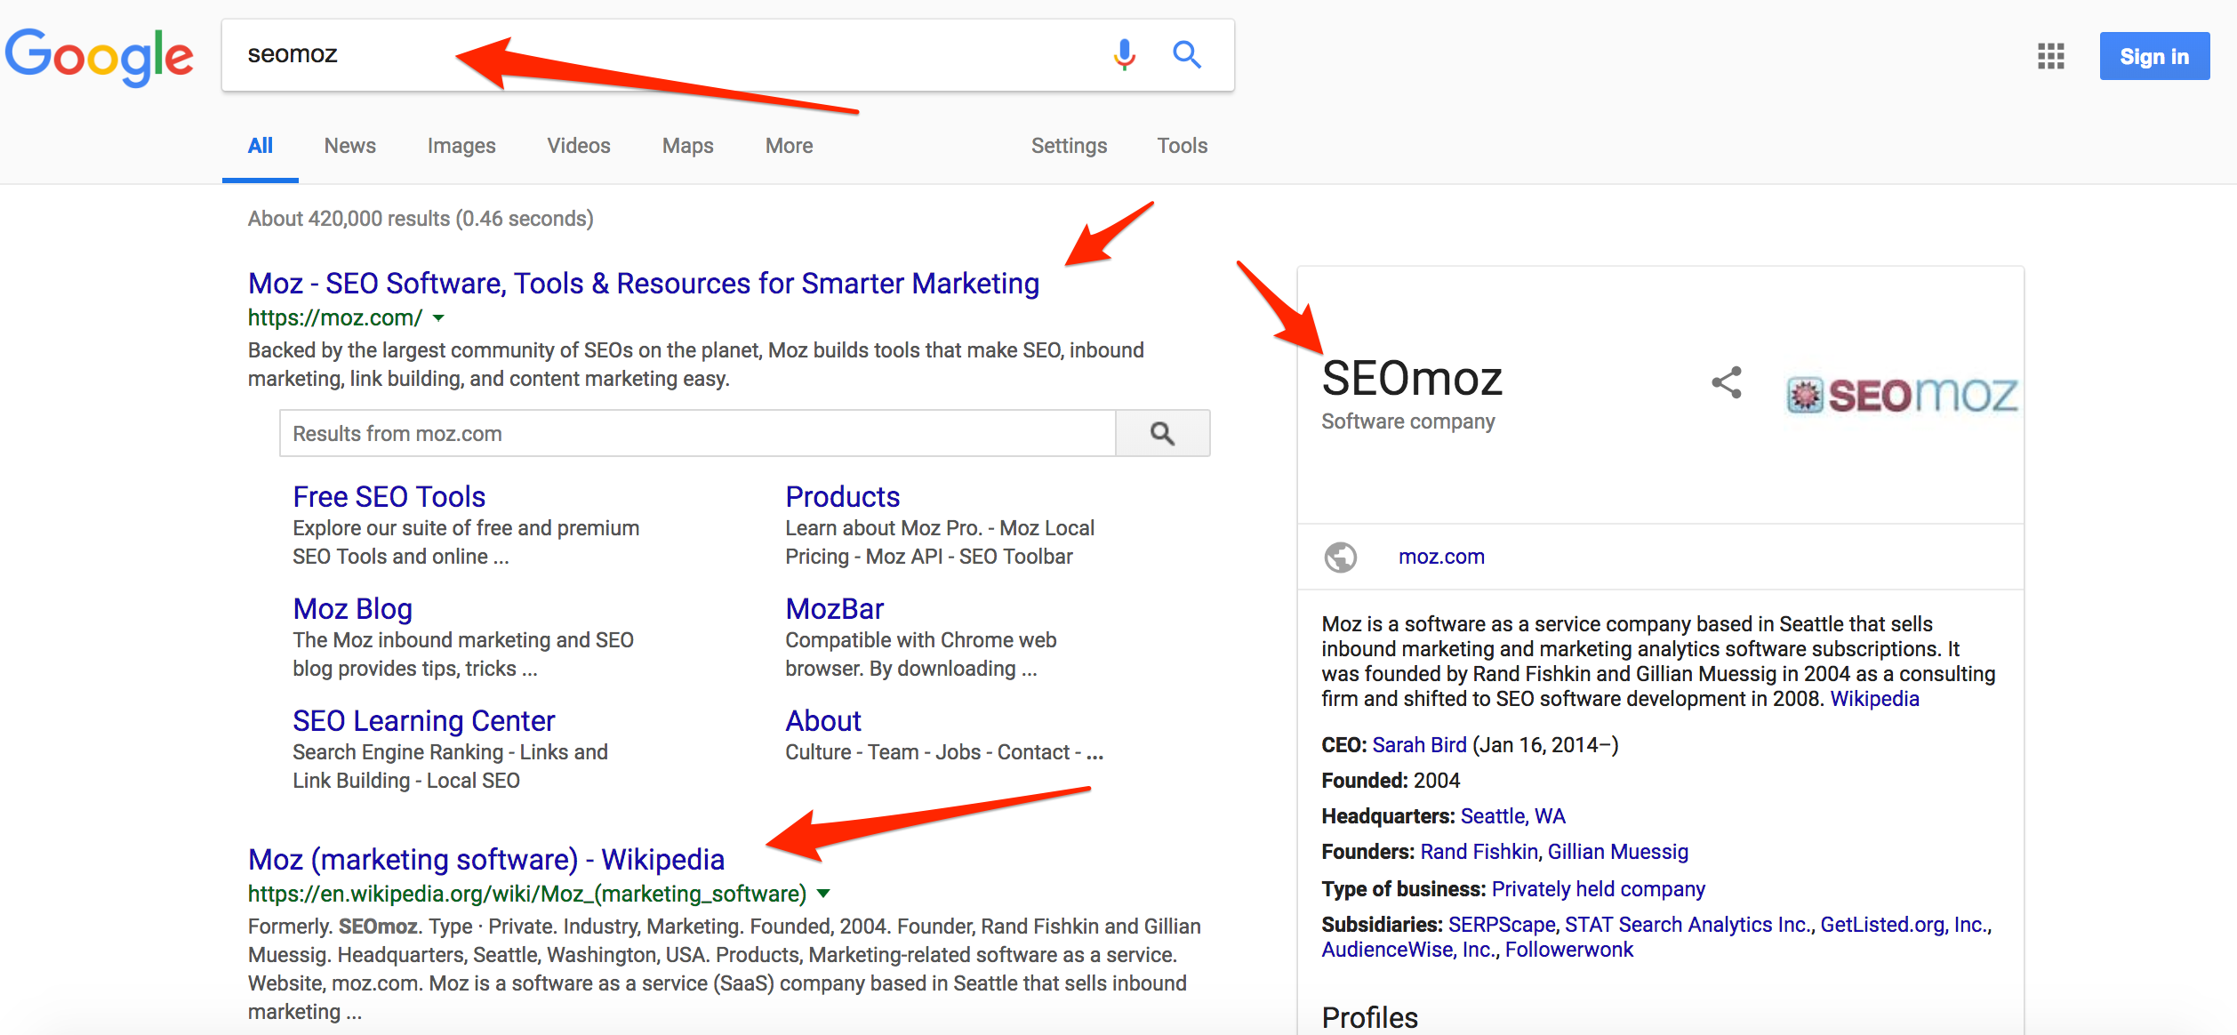Open the About sitelink
The height and width of the screenshot is (1035, 2237).
[x=823, y=721]
